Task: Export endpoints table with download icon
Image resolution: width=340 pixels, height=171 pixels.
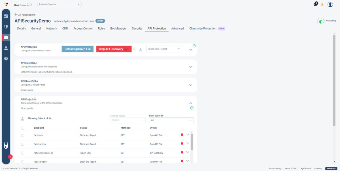Action: tap(23, 119)
